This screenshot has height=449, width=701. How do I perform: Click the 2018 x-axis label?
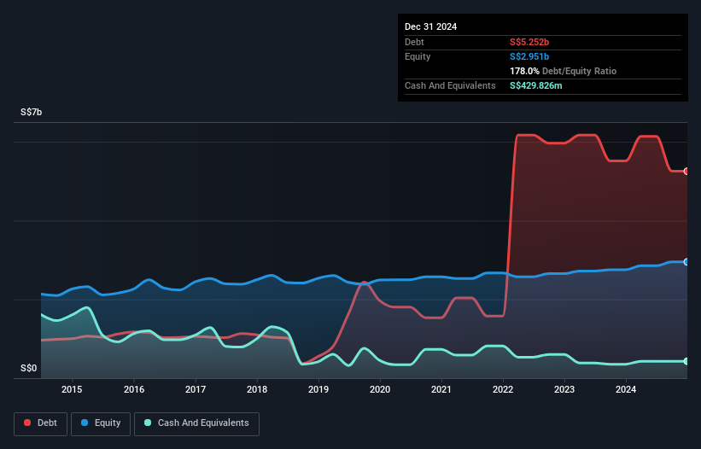257,389
